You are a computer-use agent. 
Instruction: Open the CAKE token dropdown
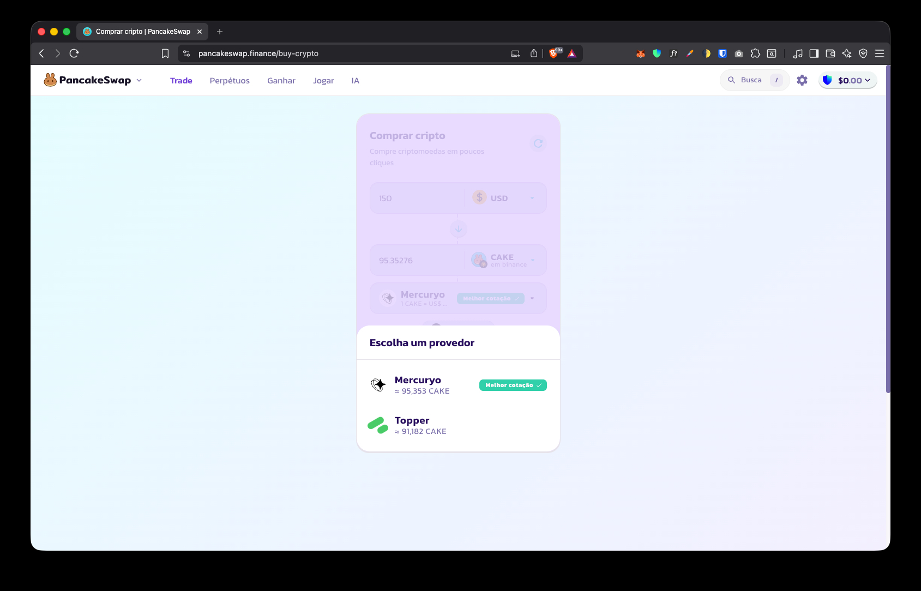click(x=504, y=260)
